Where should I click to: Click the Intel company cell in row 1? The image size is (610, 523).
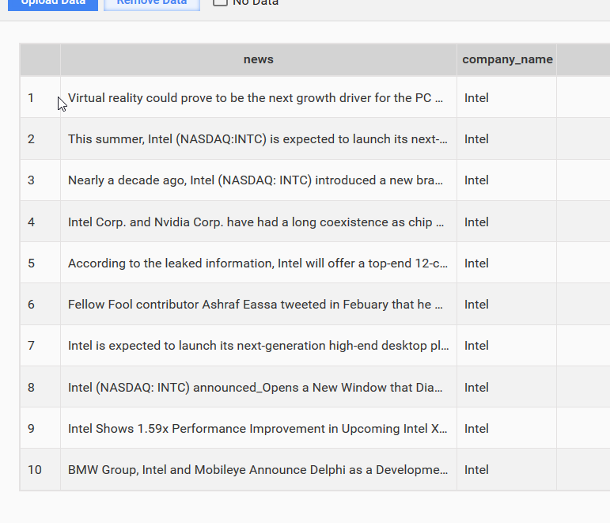pyautogui.click(x=507, y=97)
